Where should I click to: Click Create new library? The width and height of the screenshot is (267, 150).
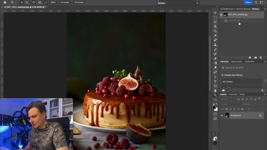click(232, 75)
